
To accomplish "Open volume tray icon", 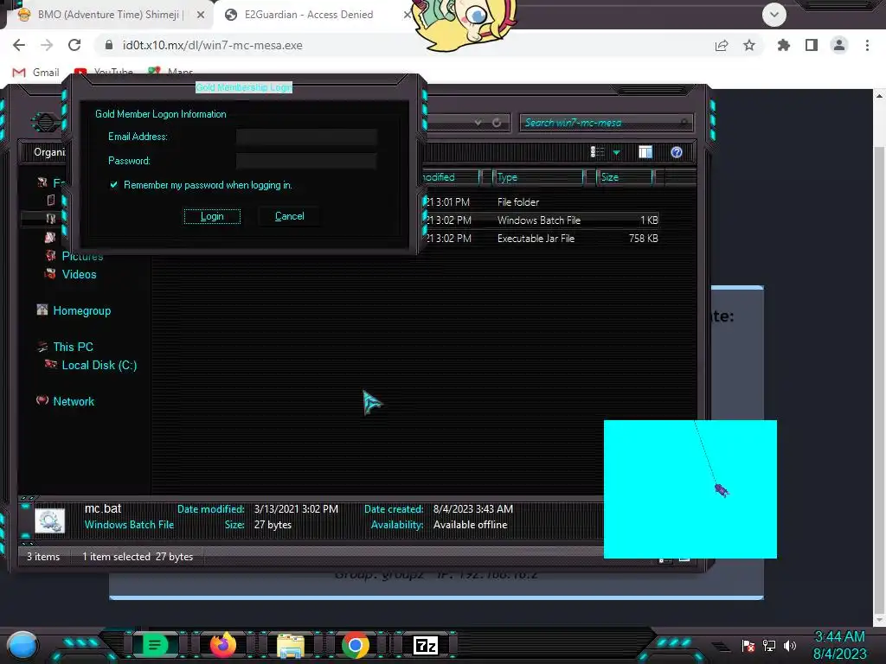I will click(x=790, y=645).
